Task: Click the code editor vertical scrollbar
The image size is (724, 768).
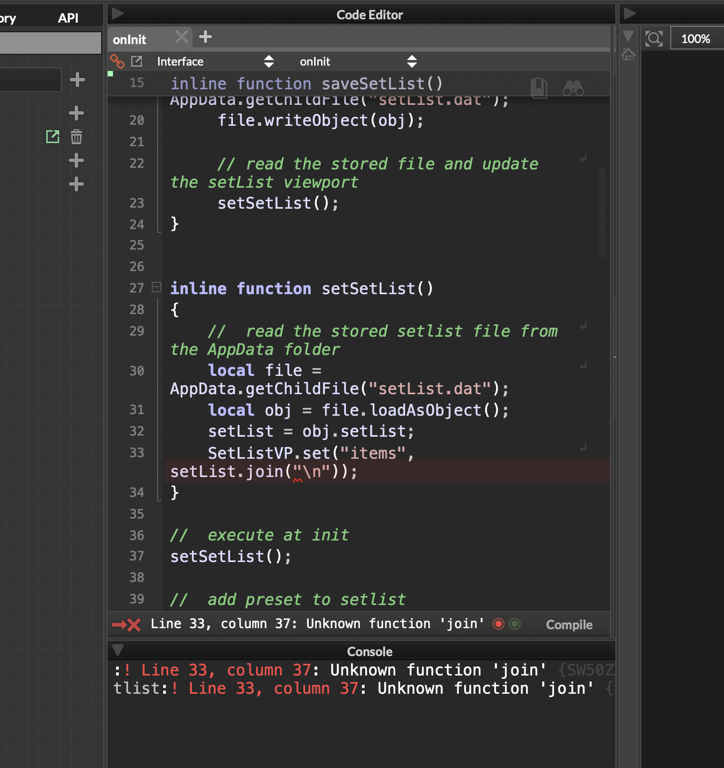Action: point(602,212)
